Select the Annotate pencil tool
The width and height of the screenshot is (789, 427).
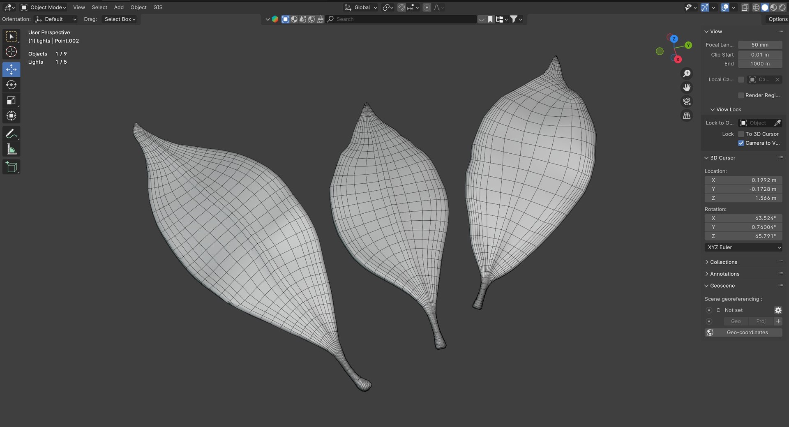pos(11,134)
